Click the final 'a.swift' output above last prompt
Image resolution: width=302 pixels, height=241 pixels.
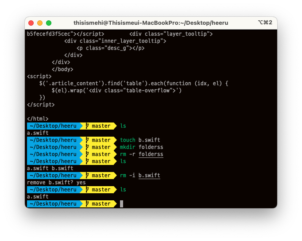[x=38, y=197]
